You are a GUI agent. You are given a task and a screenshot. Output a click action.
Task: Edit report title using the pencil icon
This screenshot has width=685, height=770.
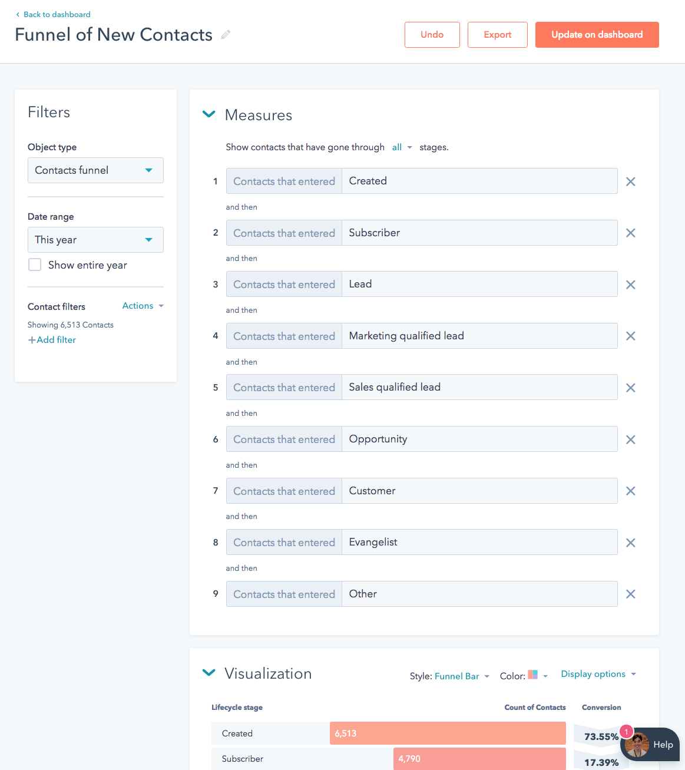coord(226,35)
